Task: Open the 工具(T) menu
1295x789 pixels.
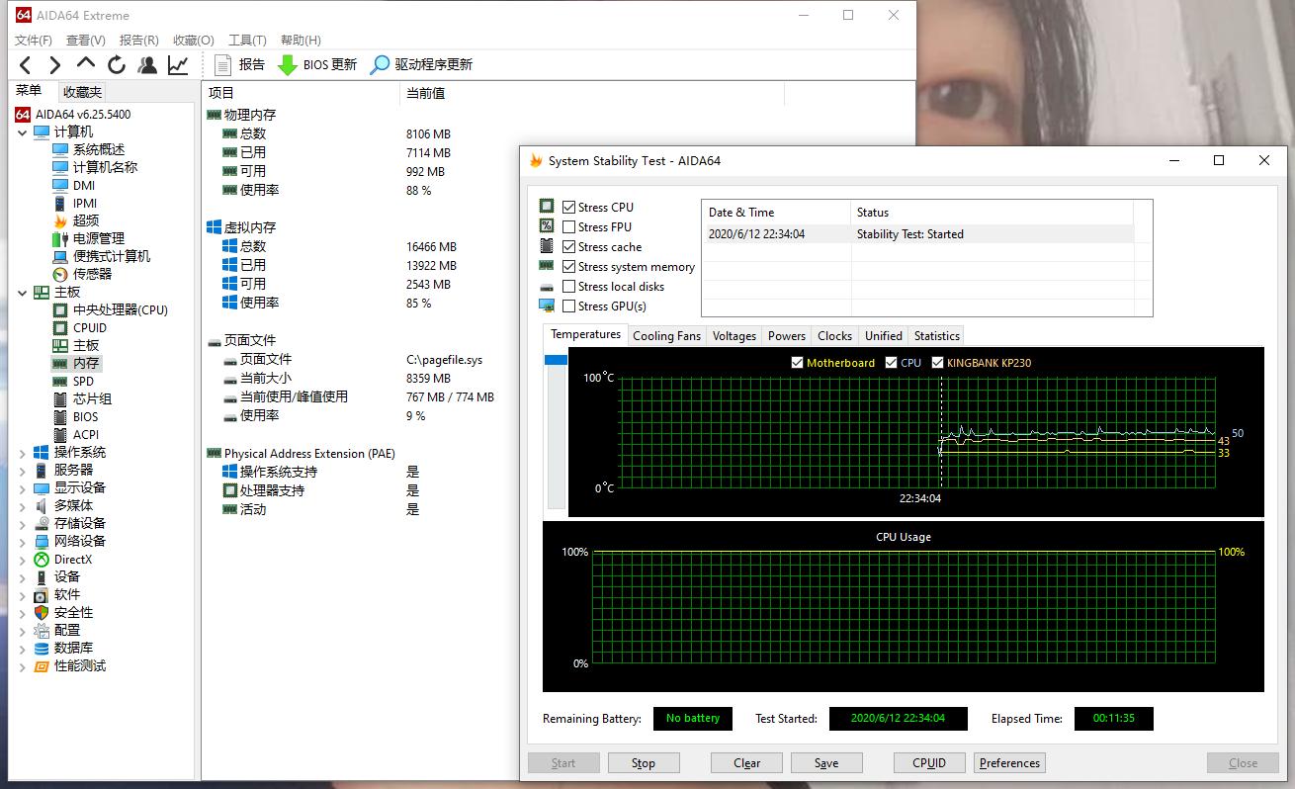Action: coord(247,41)
